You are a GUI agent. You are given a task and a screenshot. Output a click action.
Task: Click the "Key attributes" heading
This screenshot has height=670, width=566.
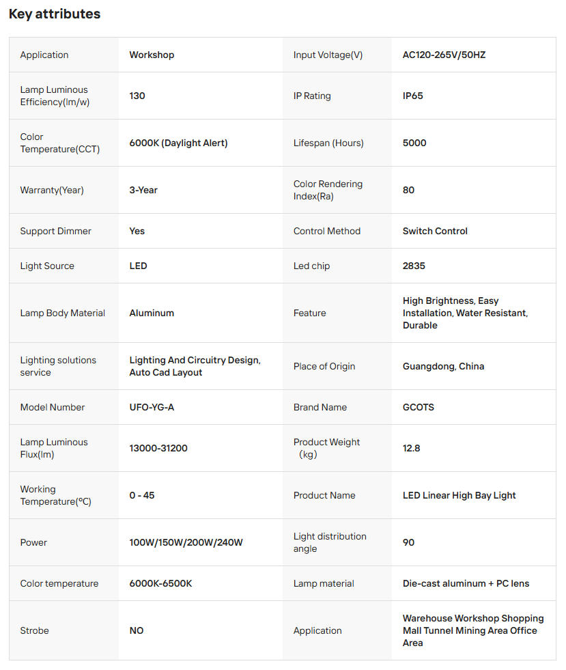[x=55, y=14]
